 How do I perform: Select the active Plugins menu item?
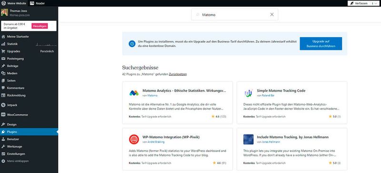click(x=29, y=132)
